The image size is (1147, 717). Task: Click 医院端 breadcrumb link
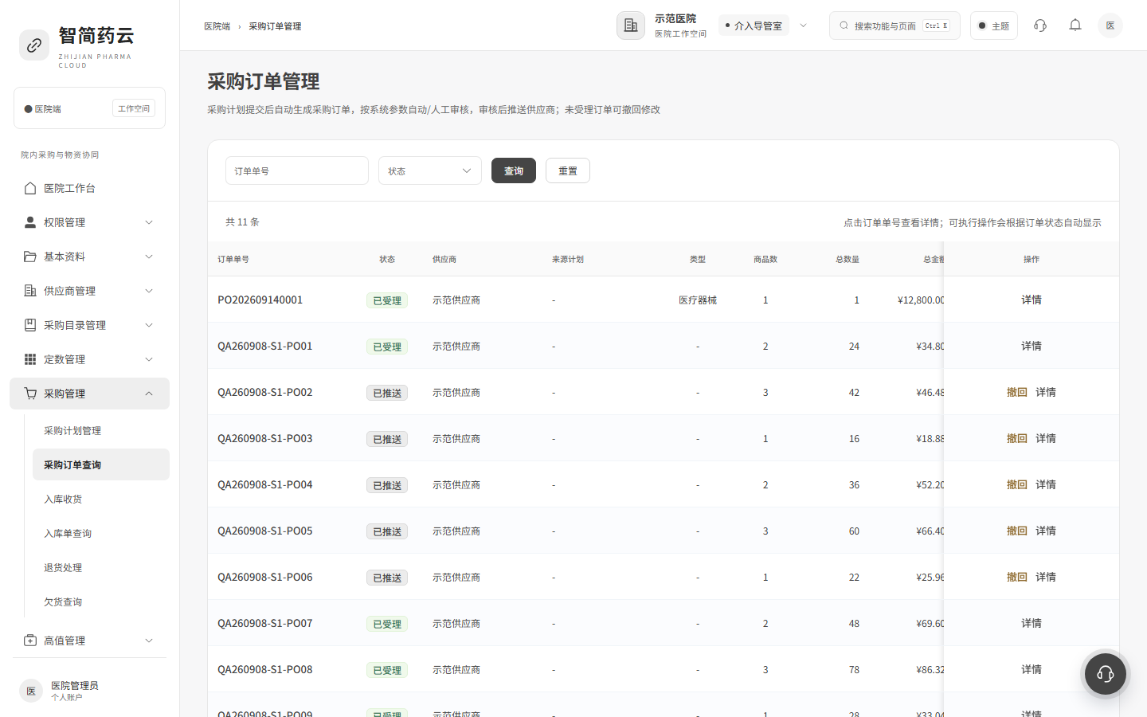pyautogui.click(x=217, y=26)
